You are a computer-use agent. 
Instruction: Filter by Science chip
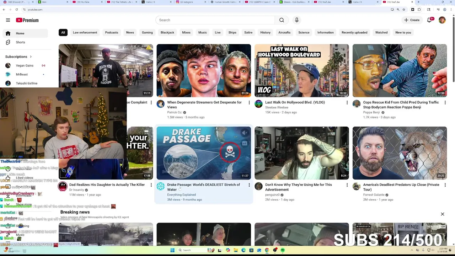[x=304, y=32]
